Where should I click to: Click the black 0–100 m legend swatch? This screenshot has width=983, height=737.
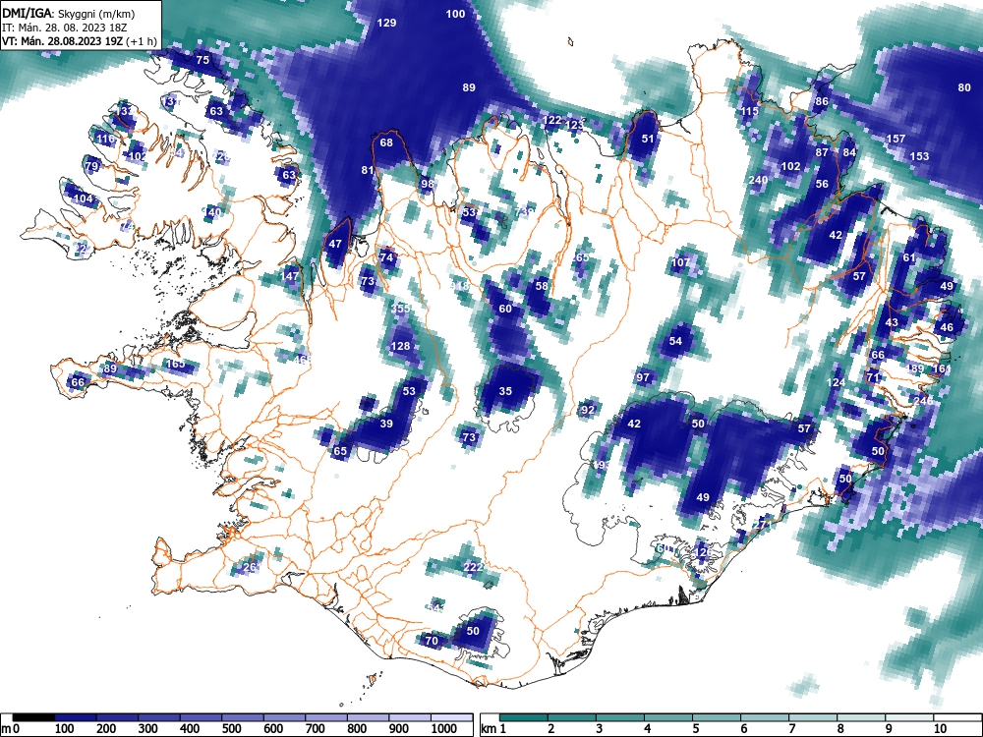pos(33,717)
